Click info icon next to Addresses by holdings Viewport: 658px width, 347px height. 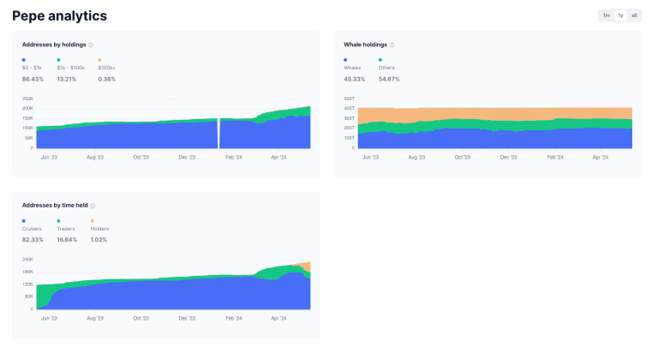(91, 45)
